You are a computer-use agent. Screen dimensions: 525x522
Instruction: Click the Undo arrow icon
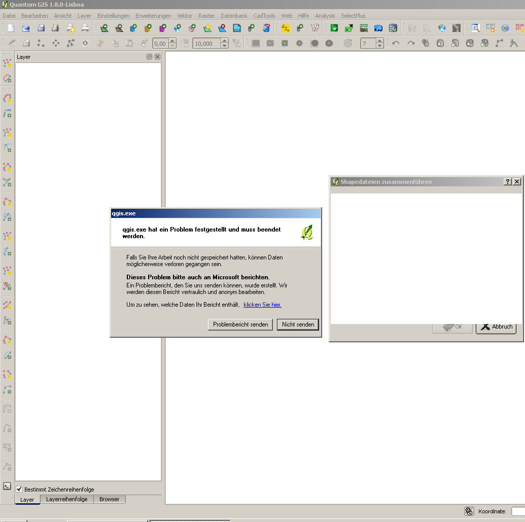tap(396, 43)
